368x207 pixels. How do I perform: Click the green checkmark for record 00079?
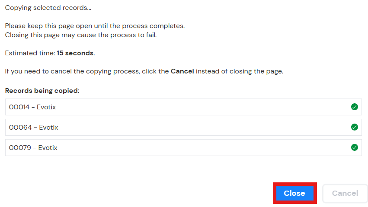[x=355, y=147]
